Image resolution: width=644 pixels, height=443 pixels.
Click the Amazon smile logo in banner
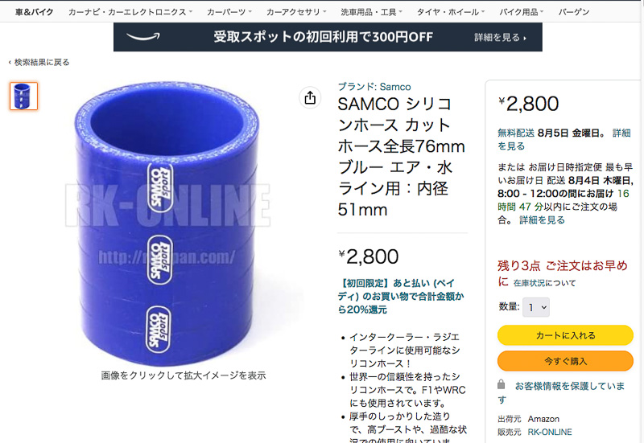point(143,37)
